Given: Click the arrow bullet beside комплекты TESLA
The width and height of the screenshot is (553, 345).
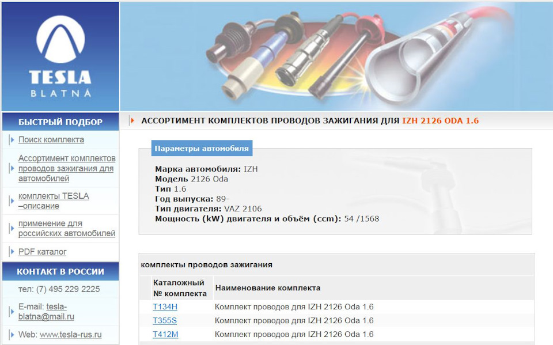Looking at the screenshot, I should pos(12,200).
